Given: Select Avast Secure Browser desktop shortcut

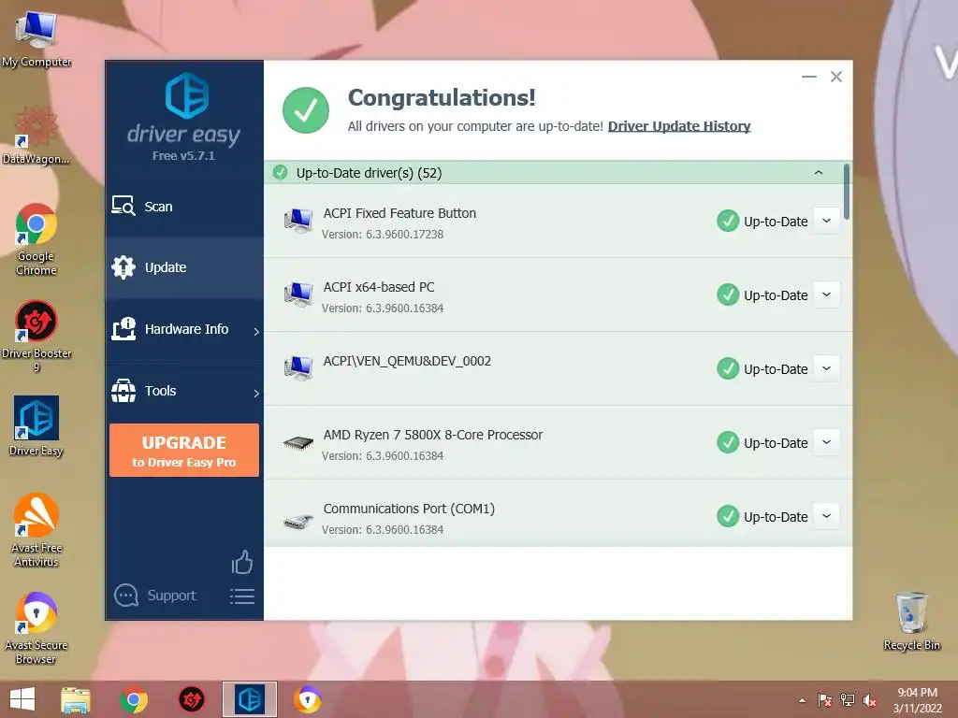Looking at the screenshot, I should click(x=36, y=627).
